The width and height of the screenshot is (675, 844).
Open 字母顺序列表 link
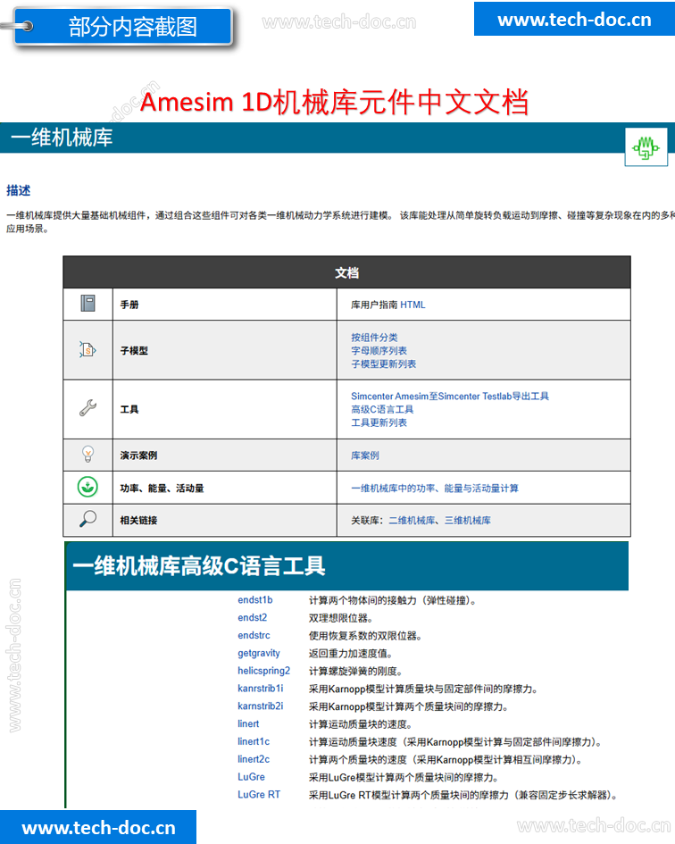tap(379, 350)
